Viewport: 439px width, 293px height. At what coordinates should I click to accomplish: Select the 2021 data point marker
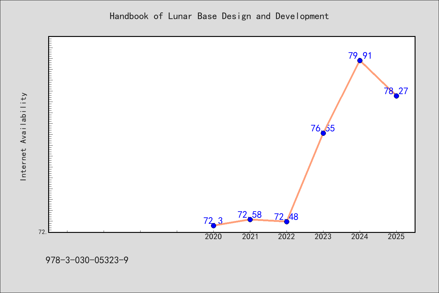[x=250, y=219]
